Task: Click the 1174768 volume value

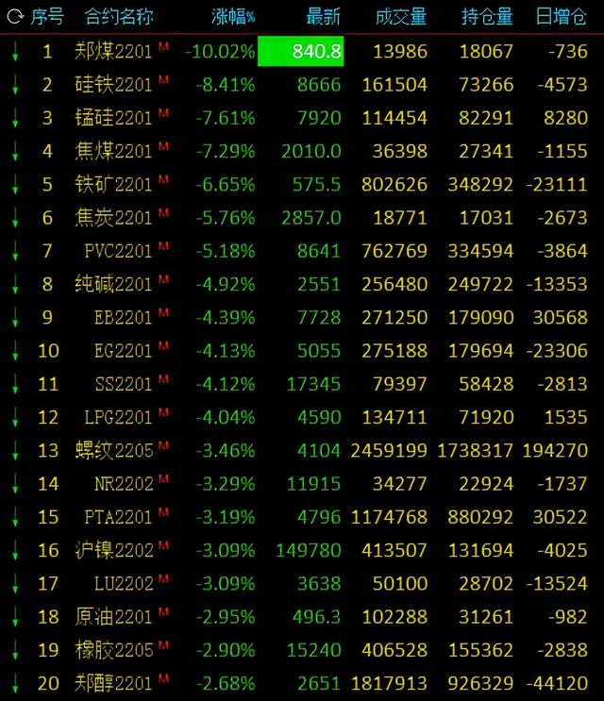Action: click(389, 517)
